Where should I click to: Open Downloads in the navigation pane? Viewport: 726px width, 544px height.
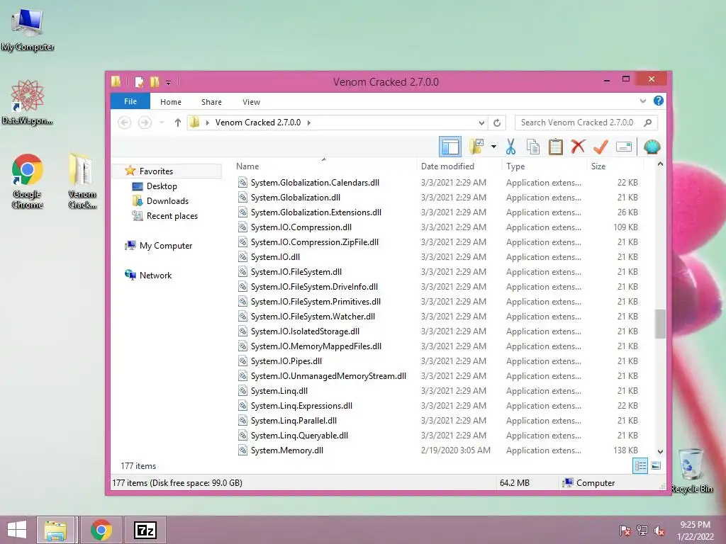[167, 200]
